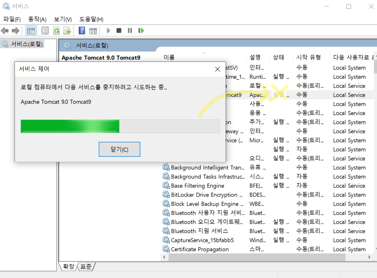Click gear icon of Block Level Backup Engine

coord(166,203)
